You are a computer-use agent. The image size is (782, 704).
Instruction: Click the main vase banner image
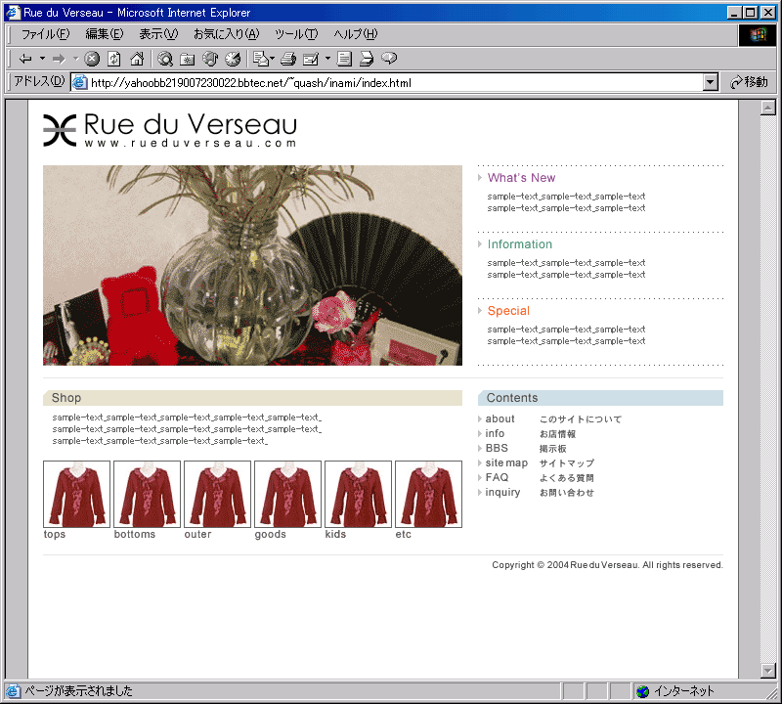(253, 265)
